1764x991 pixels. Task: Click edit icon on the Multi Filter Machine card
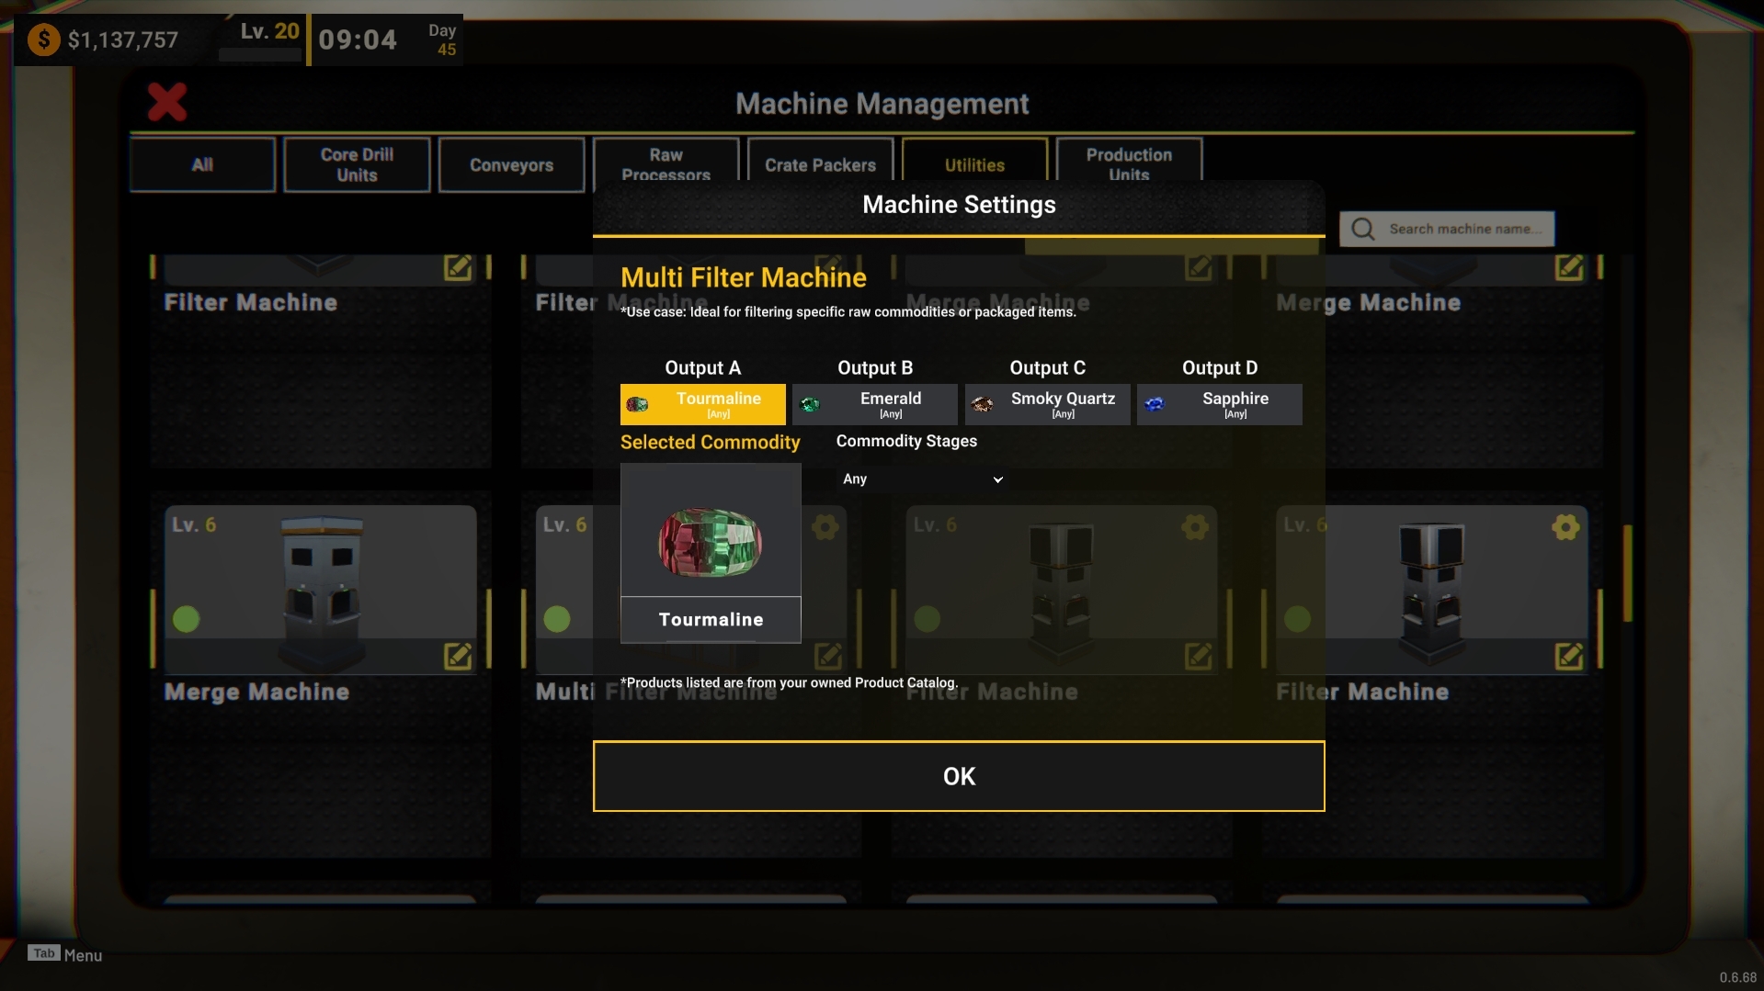pyautogui.click(x=828, y=656)
